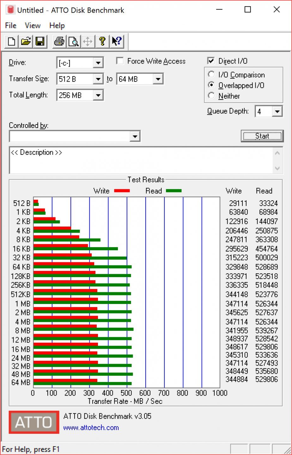This screenshot has width=292, height=455.
Task: Click the New file toolbar icon
Action: 12,41
